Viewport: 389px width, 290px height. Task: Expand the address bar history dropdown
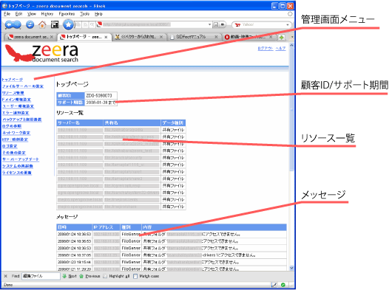pyautogui.click(x=209, y=24)
